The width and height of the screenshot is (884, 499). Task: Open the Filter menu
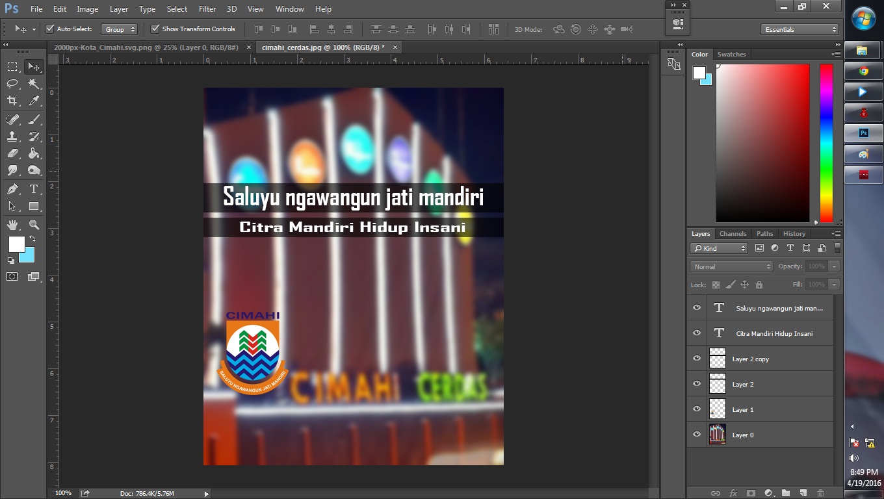click(x=207, y=8)
